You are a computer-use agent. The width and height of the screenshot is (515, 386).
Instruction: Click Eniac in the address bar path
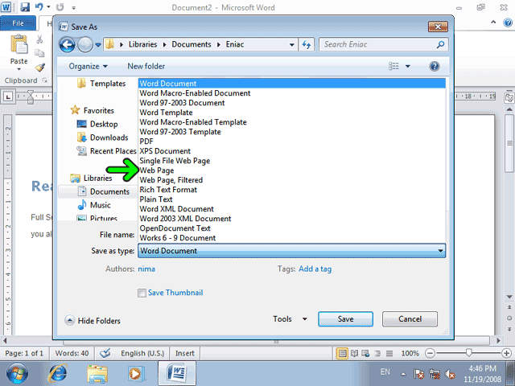(234, 44)
